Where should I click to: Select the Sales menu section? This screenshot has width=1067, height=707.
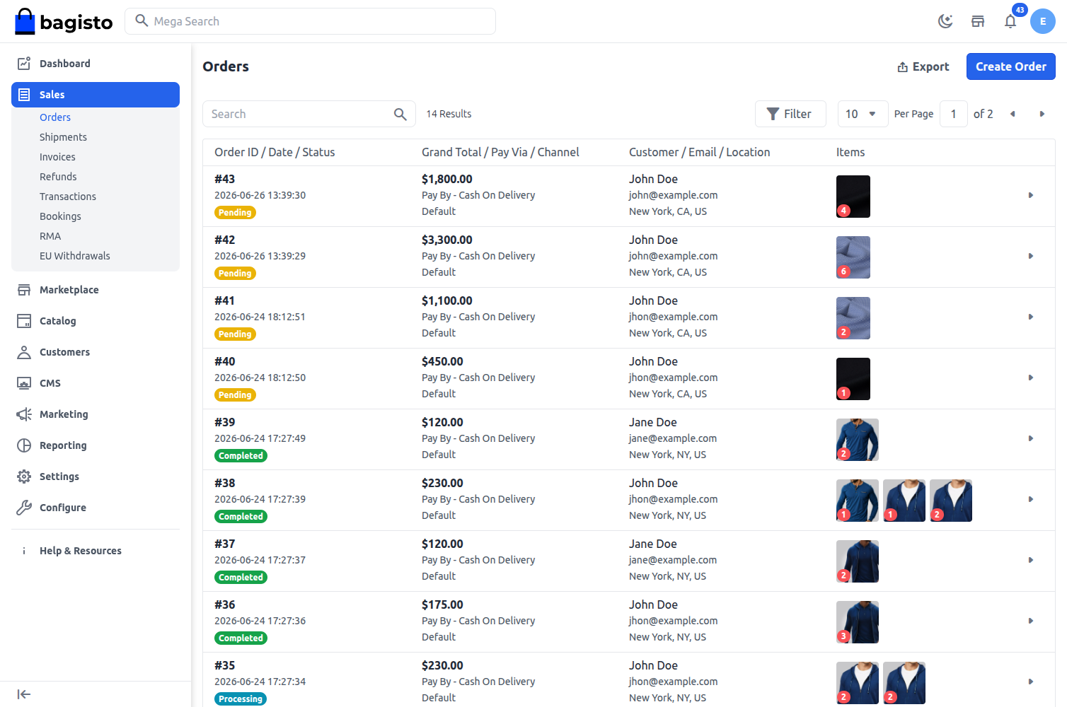pyautogui.click(x=96, y=95)
